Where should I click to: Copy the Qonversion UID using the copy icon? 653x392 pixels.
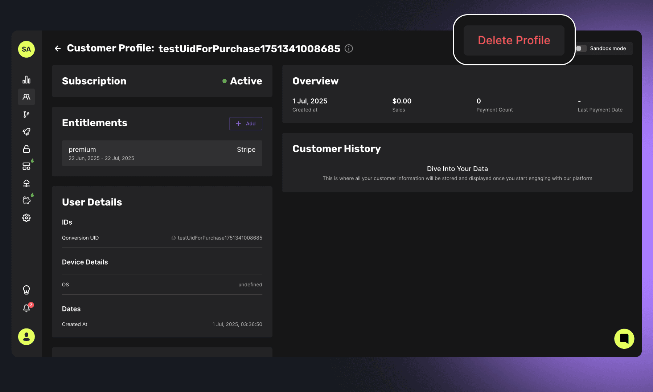(173, 238)
